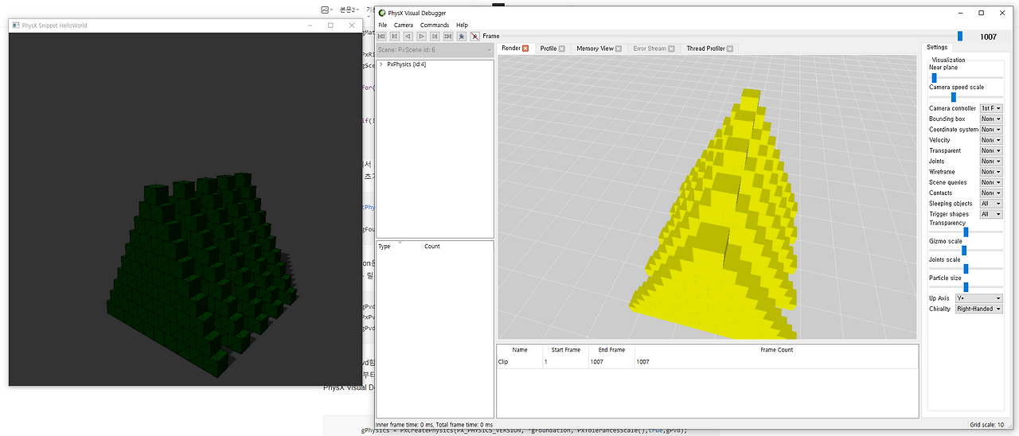The image size is (1019, 436).
Task: Click the disconnect icon with red cross
Action: pyautogui.click(x=475, y=36)
